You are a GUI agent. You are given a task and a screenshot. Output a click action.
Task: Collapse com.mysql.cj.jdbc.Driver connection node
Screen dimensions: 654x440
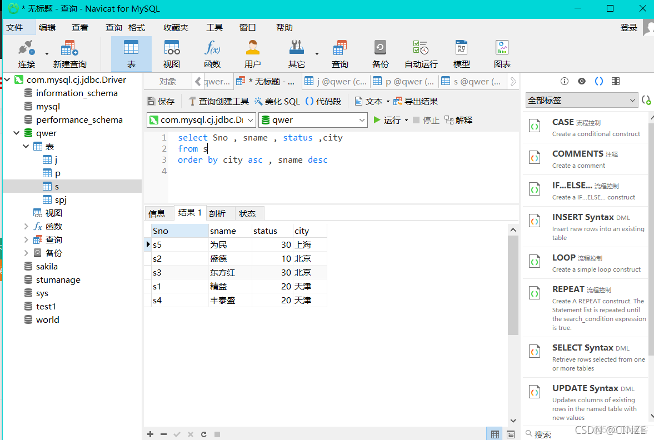(7, 79)
